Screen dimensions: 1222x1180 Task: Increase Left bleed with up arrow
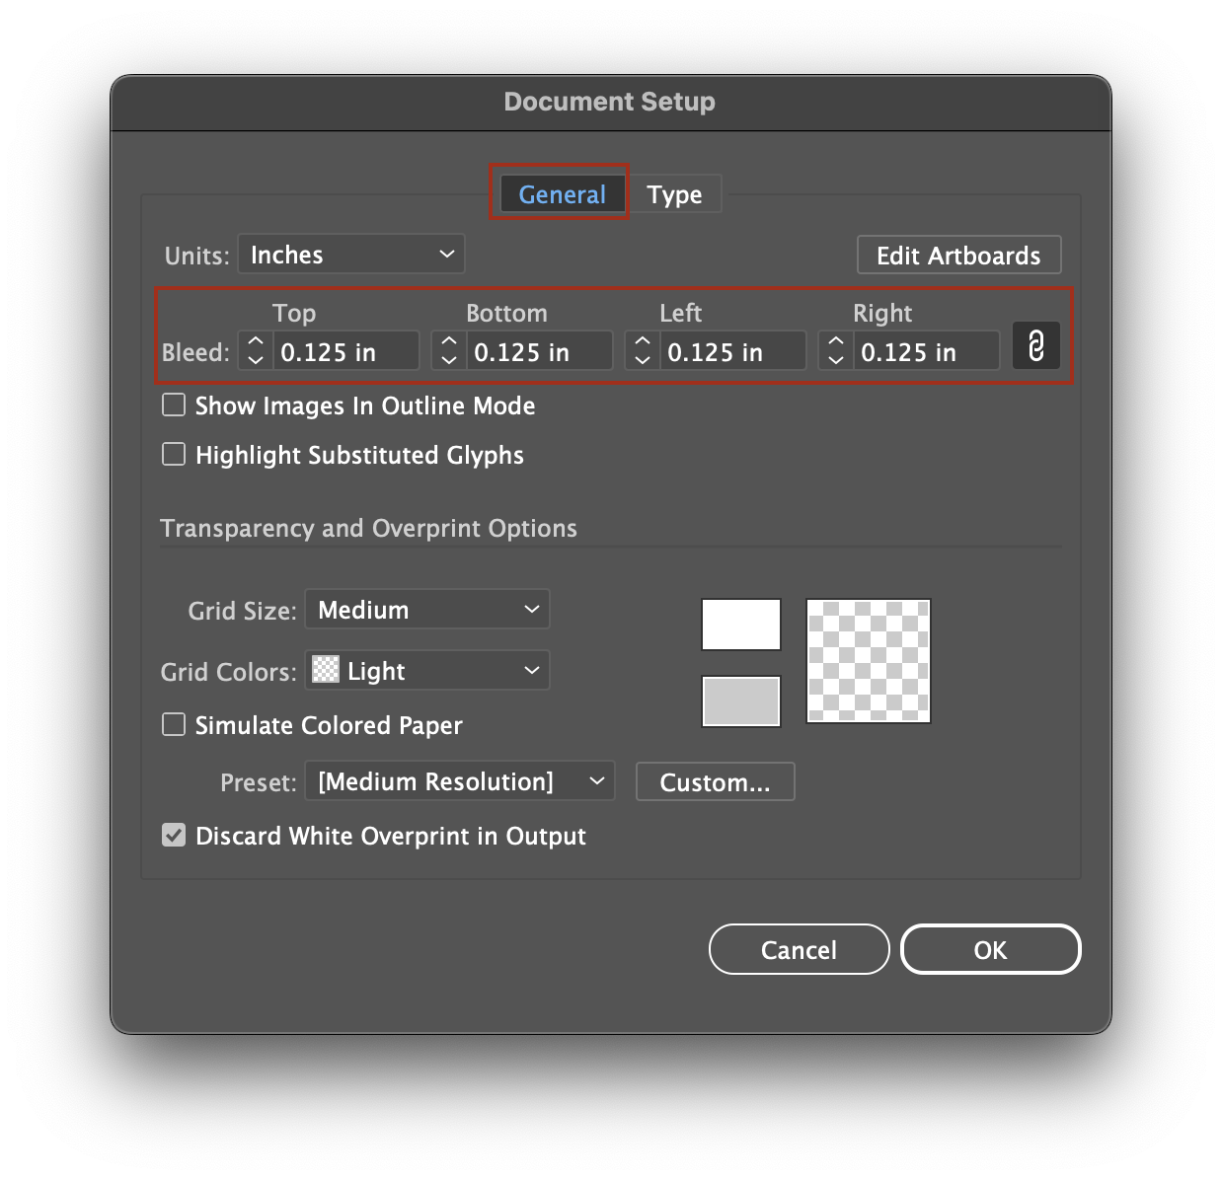point(643,340)
